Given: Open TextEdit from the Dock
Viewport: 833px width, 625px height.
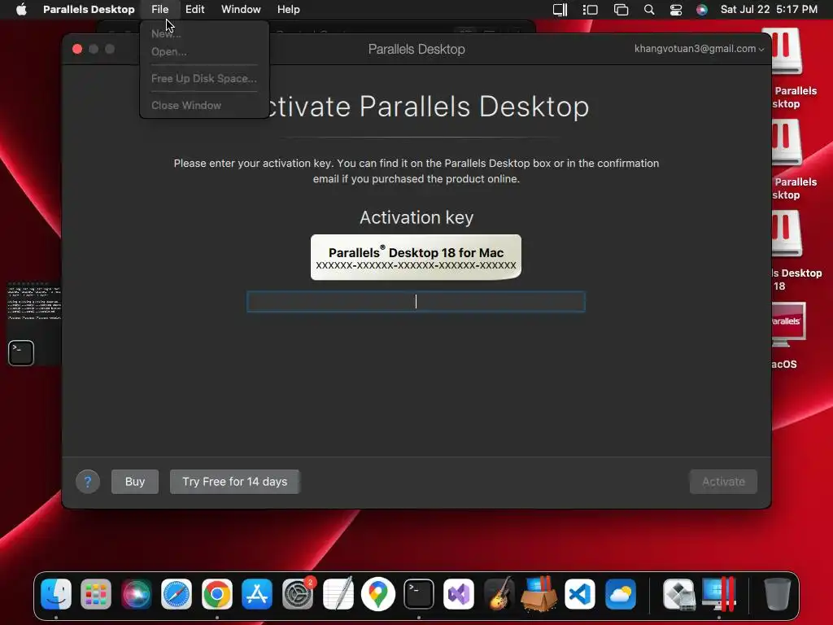Looking at the screenshot, I should point(338,593).
